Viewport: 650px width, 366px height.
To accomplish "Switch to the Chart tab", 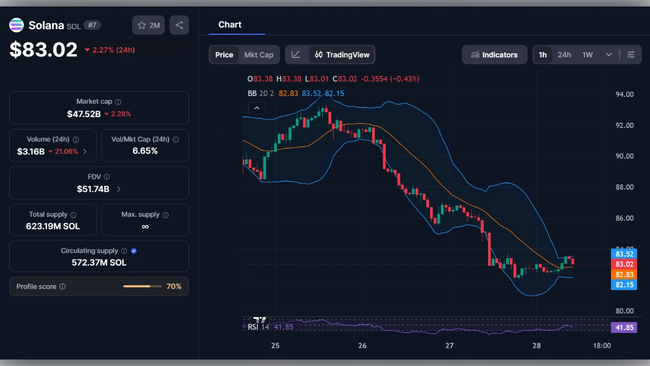I will (230, 24).
